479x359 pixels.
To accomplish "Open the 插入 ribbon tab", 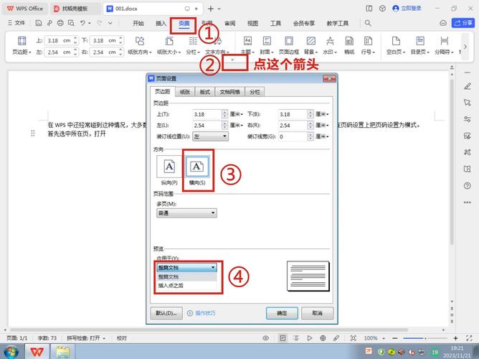I will [161, 23].
